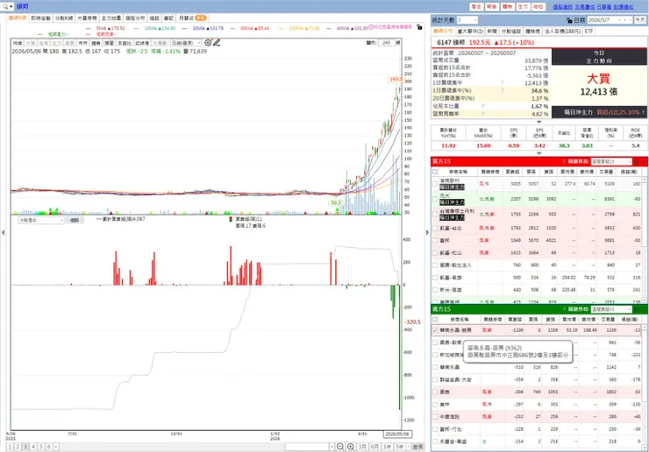This screenshot has width=649, height=452.
Task: Click inside the 顯示 bar count field
Action: [386, 43]
